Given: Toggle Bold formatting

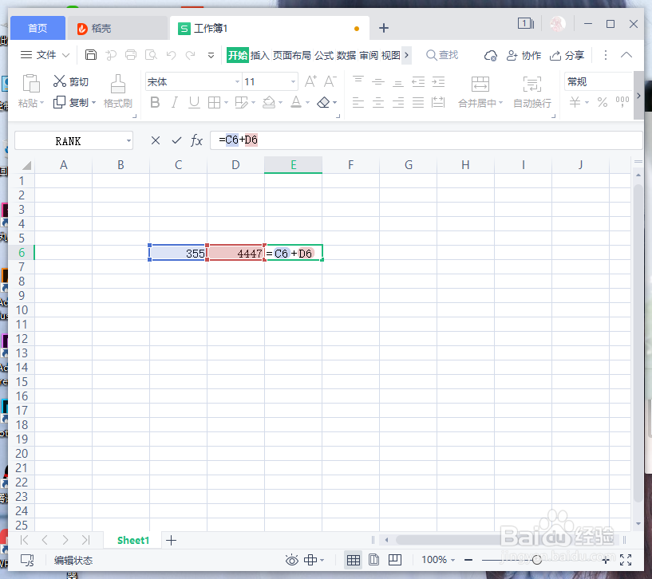Looking at the screenshot, I should 155,102.
